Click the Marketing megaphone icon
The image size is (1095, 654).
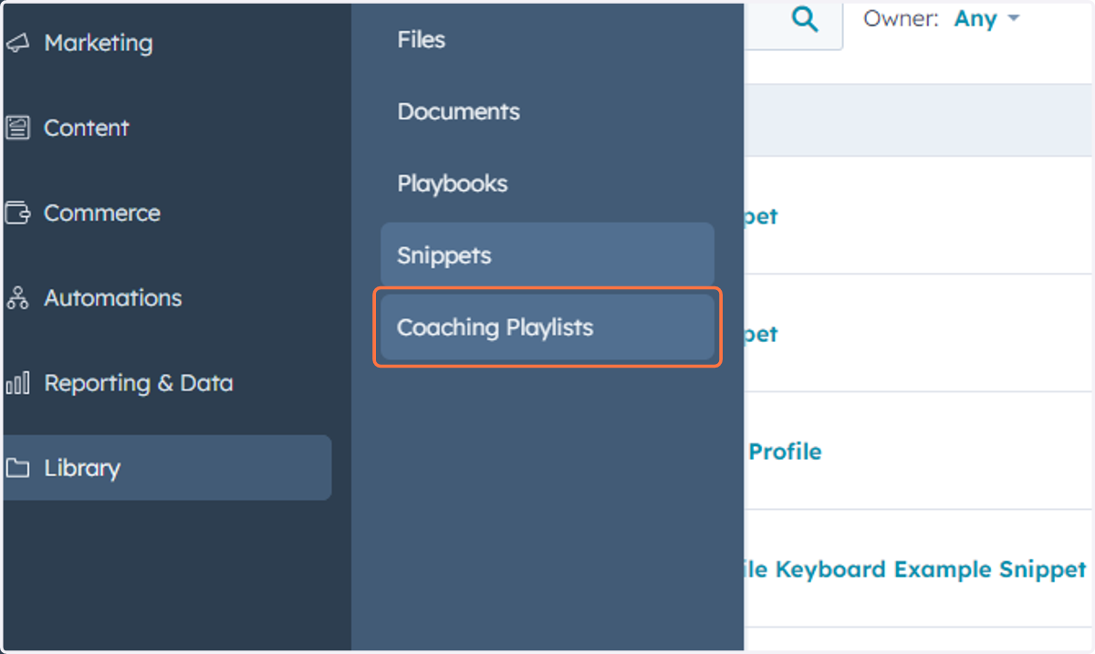(x=16, y=43)
